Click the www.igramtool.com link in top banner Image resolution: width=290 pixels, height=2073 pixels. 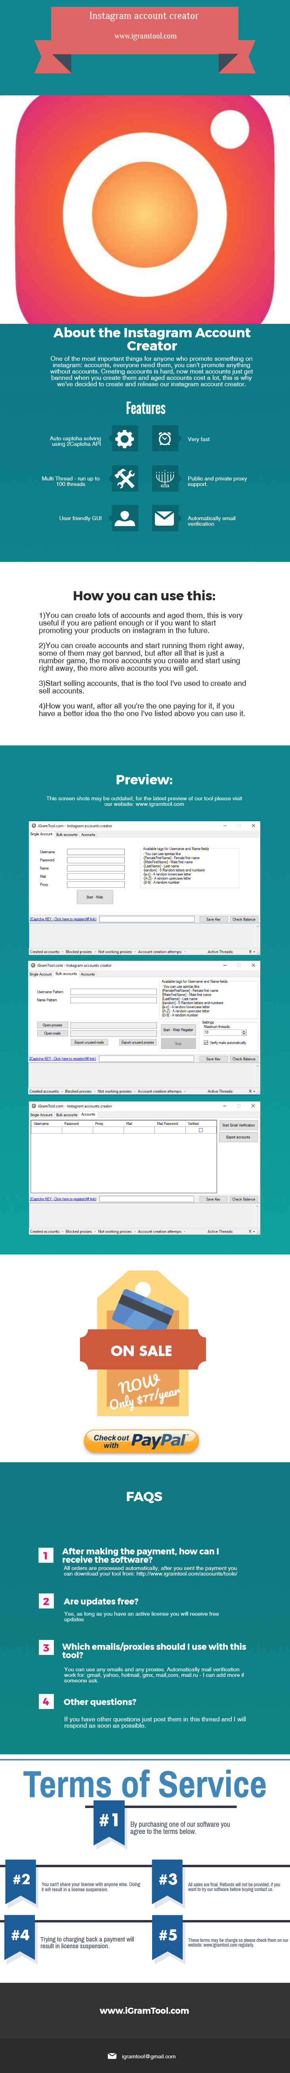tap(145, 35)
